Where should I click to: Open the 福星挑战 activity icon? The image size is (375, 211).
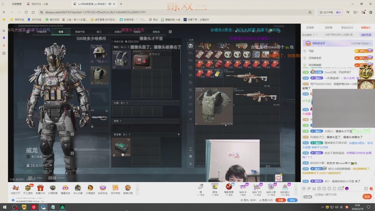click(x=65, y=189)
